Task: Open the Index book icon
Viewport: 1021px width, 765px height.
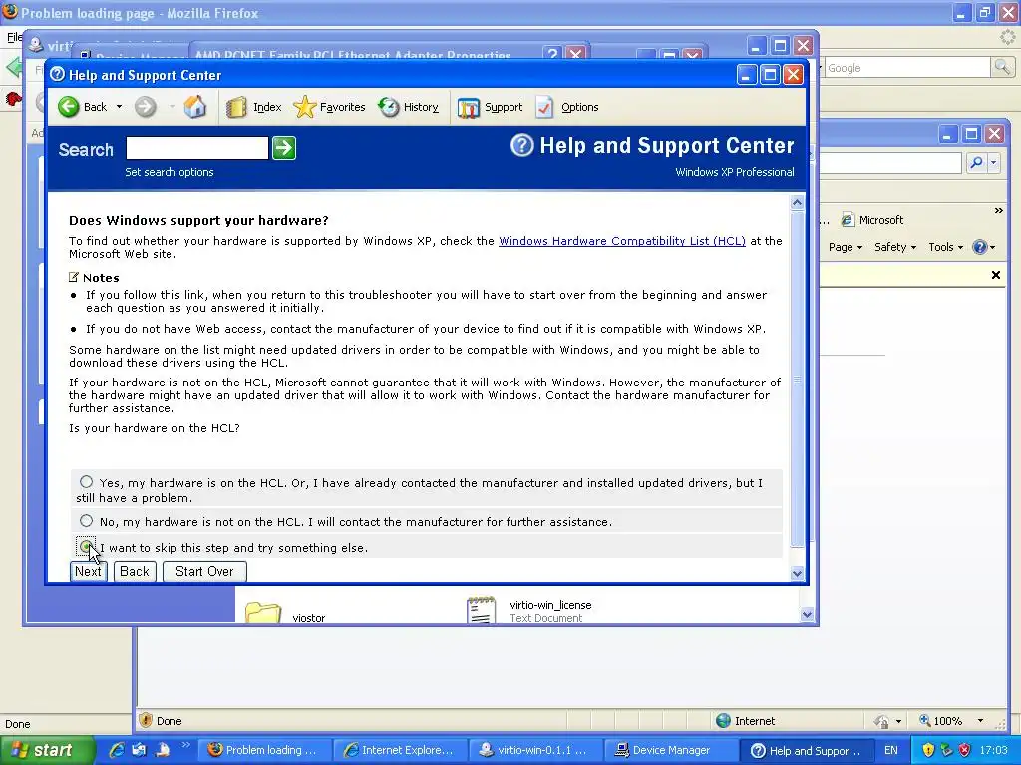Action: 236,107
